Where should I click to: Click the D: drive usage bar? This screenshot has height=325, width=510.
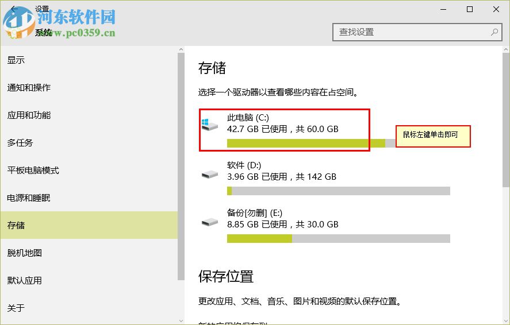(339, 191)
